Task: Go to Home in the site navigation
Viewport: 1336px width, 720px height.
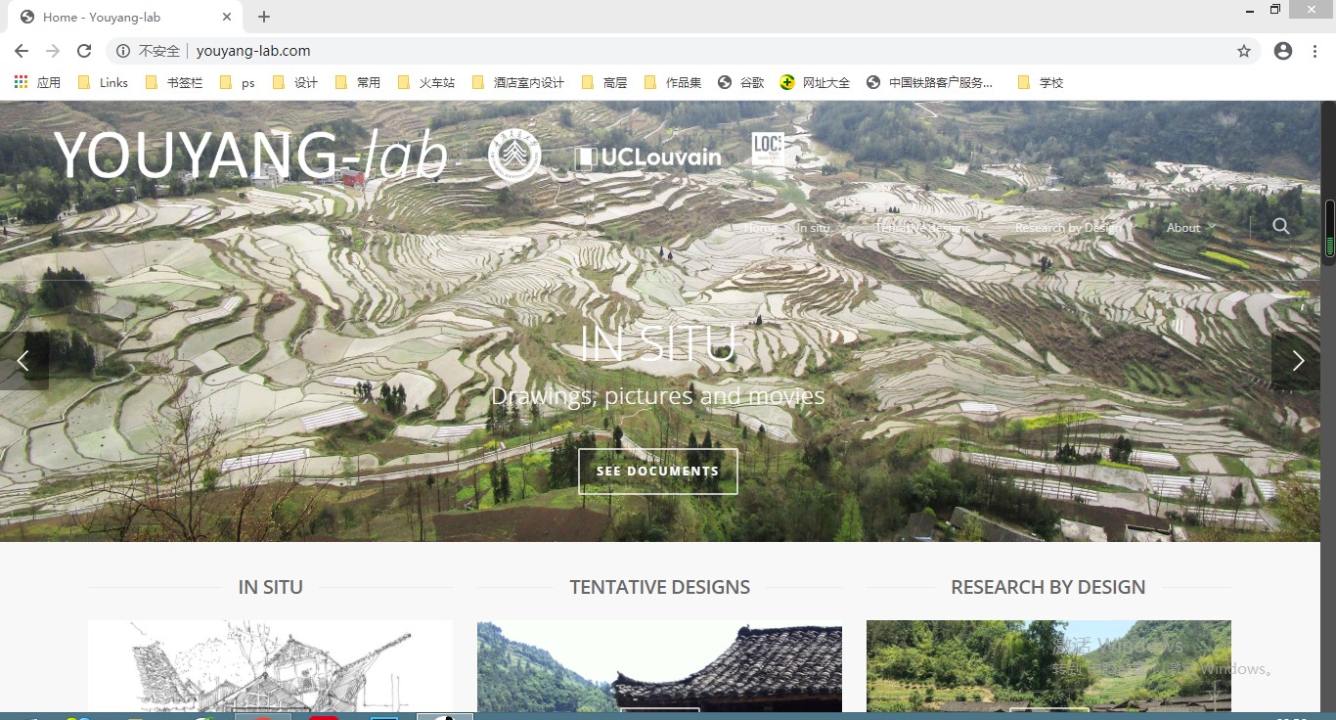Action: point(760,228)
